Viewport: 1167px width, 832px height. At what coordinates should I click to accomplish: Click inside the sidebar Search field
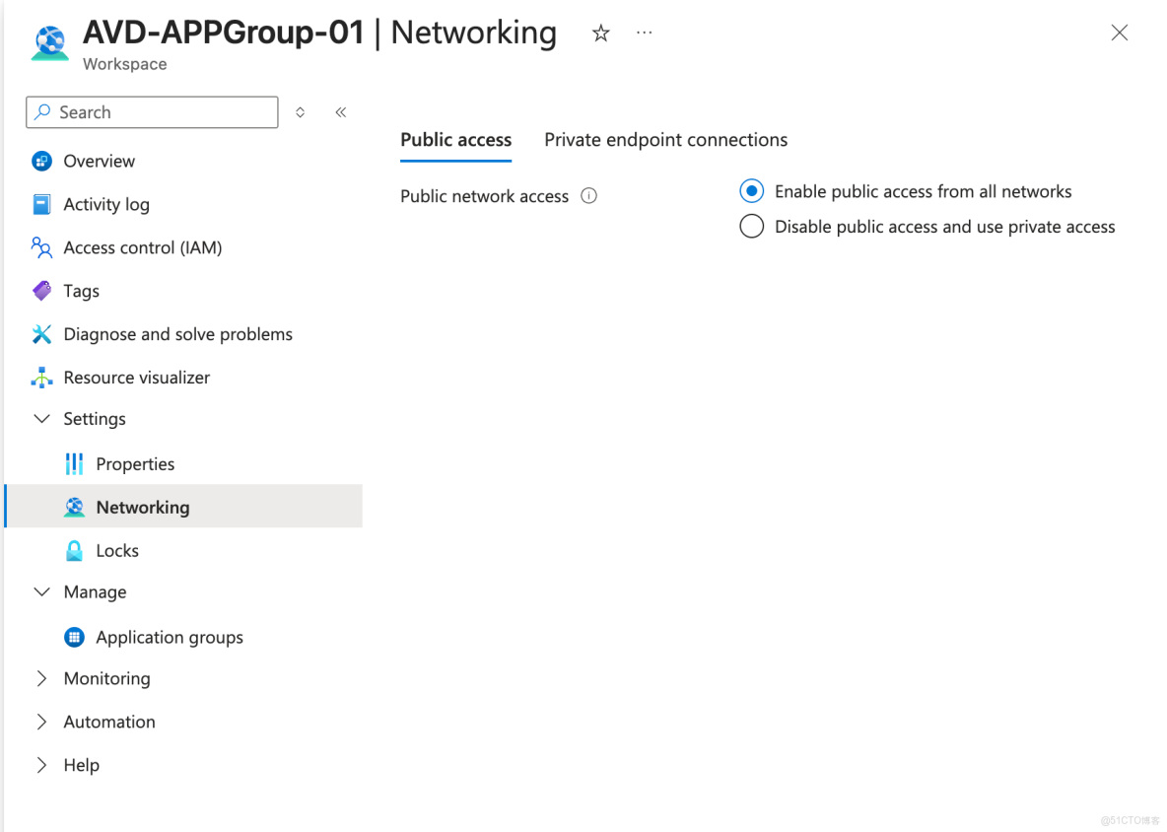click(x=151, y=111)
